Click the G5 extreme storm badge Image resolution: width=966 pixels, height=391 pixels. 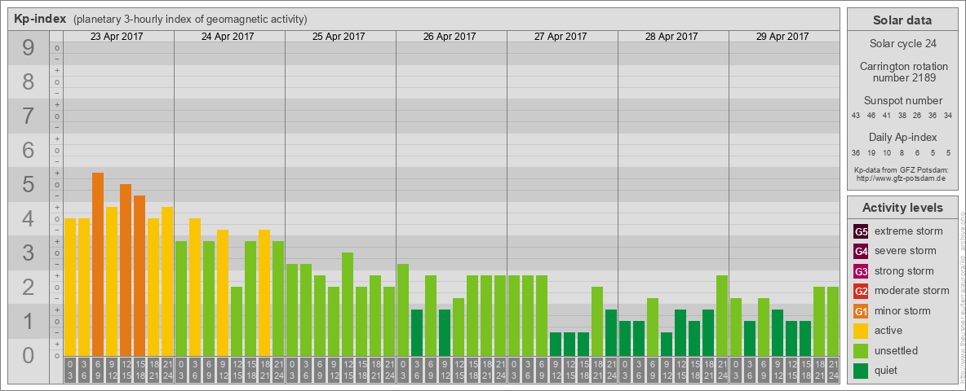[861, 231]
